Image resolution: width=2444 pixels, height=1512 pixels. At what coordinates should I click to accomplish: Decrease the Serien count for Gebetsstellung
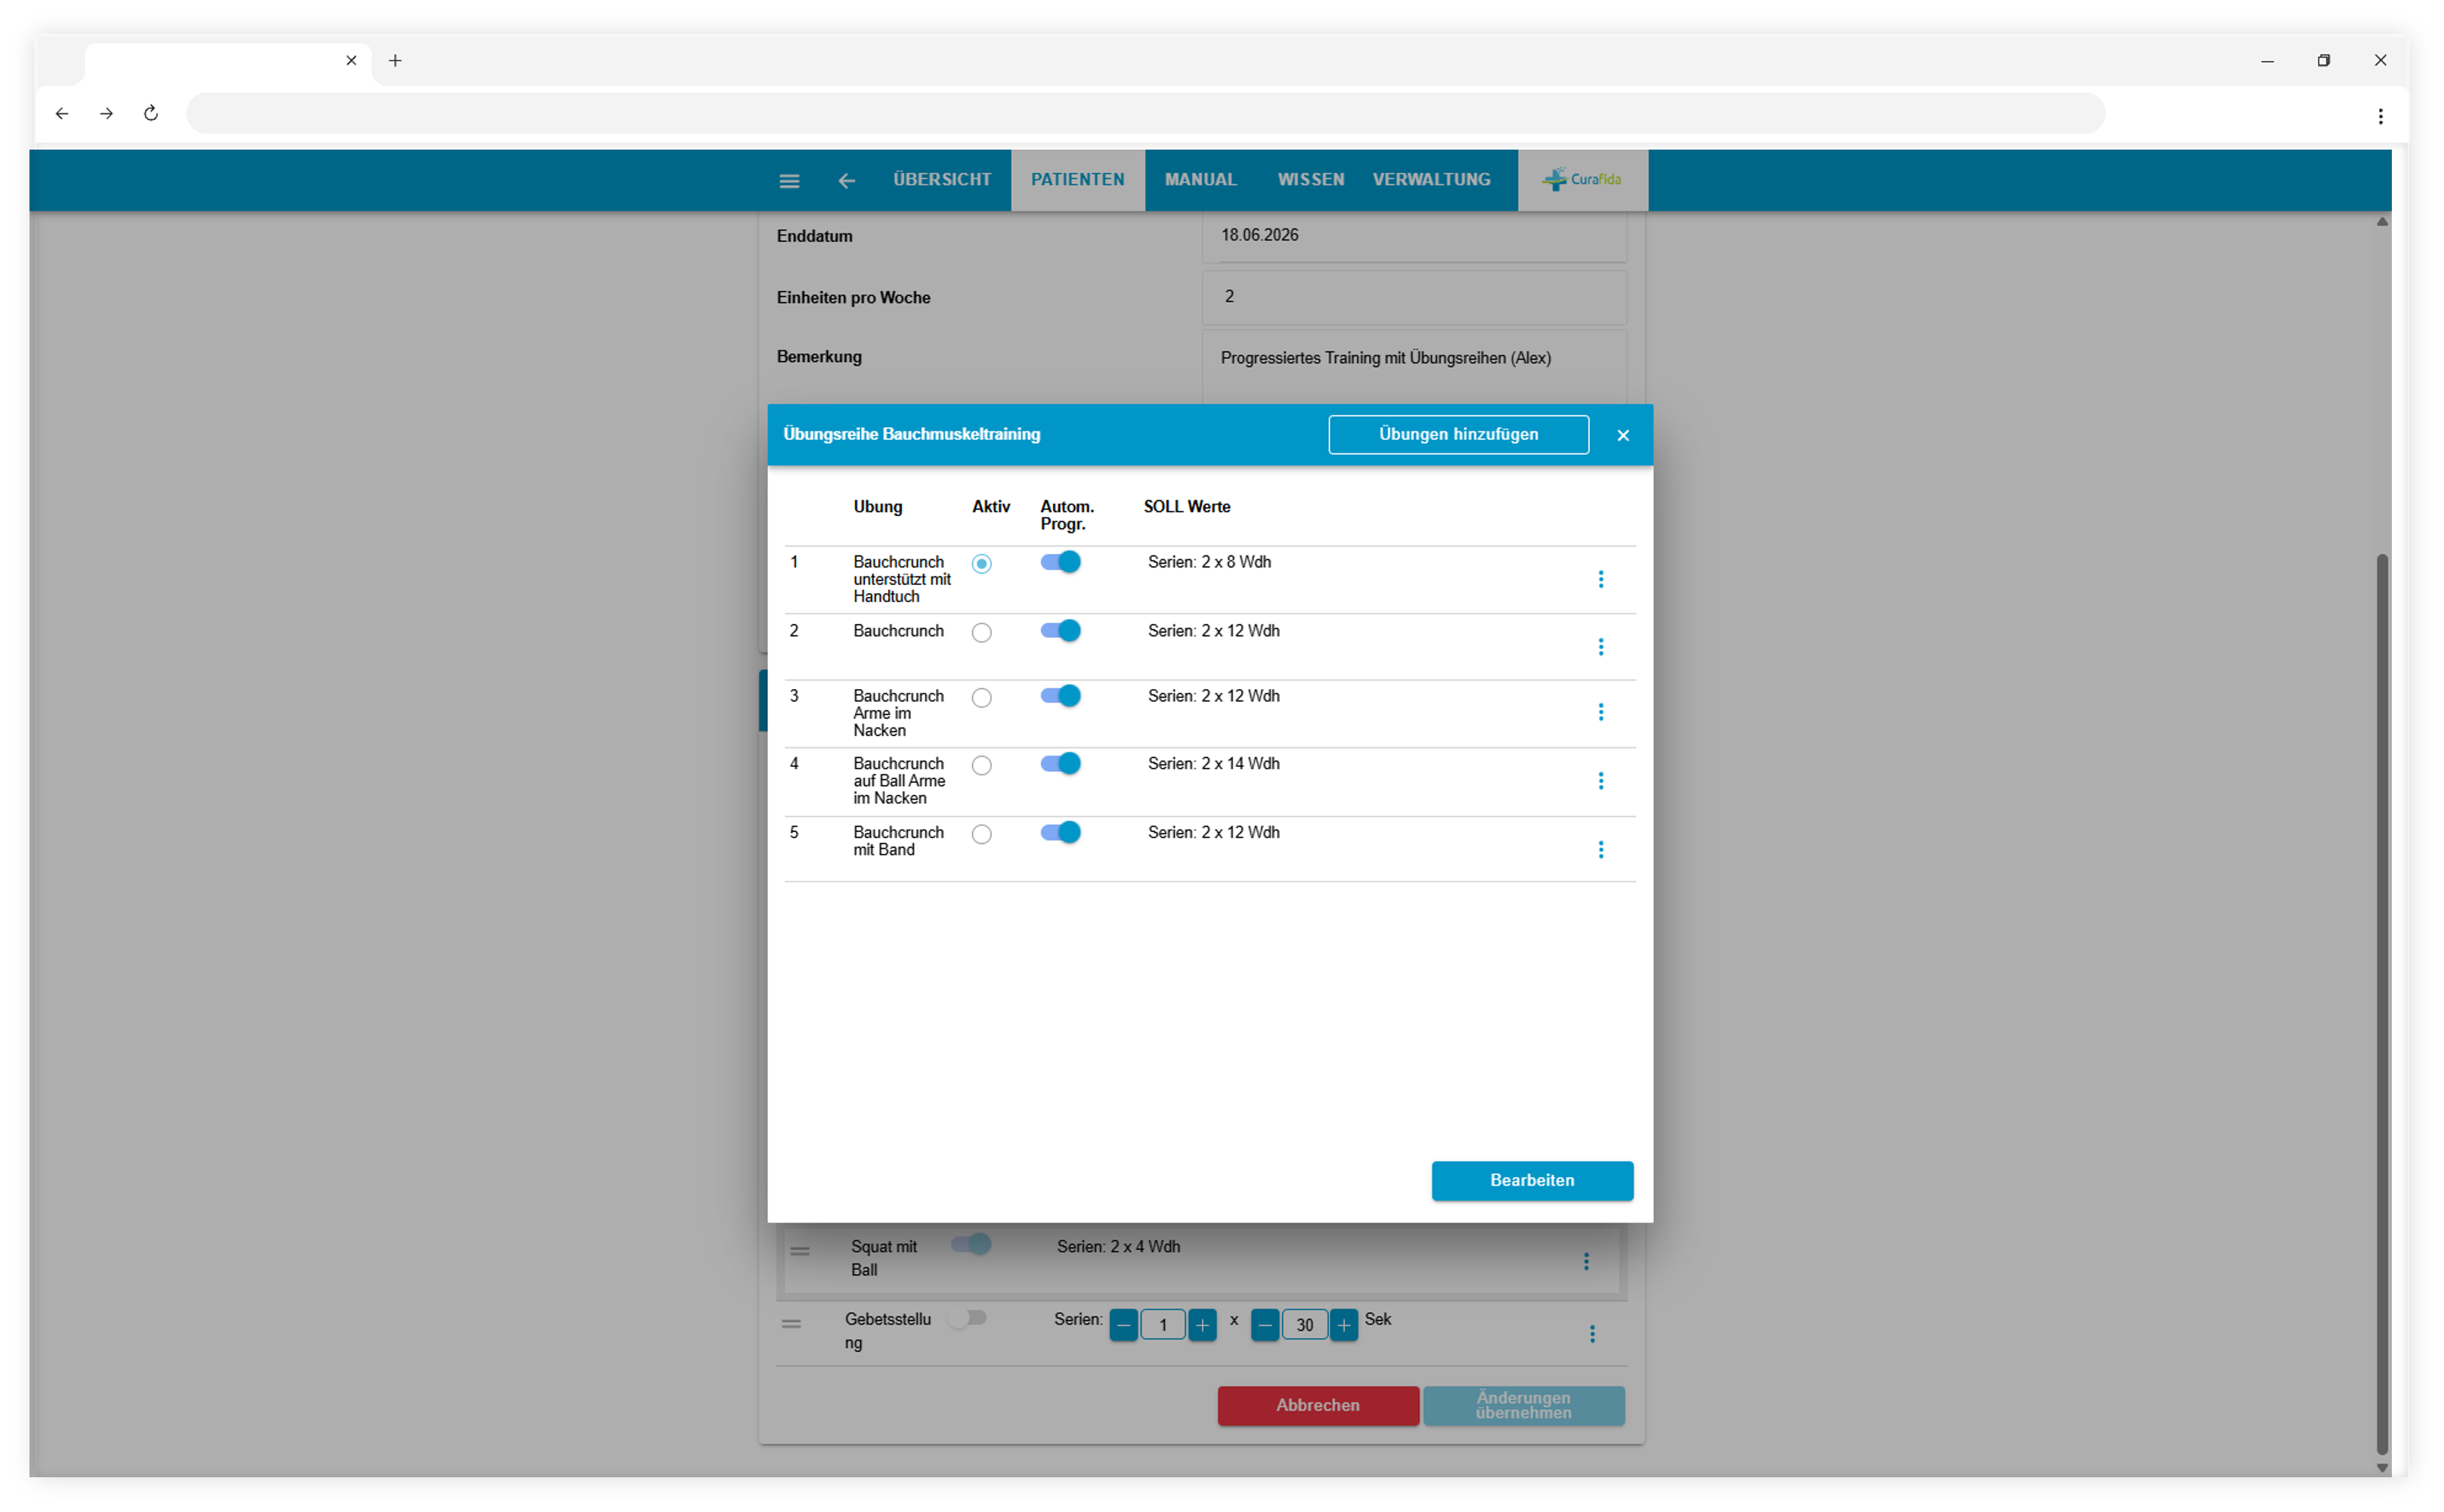click(1123, 1325)
